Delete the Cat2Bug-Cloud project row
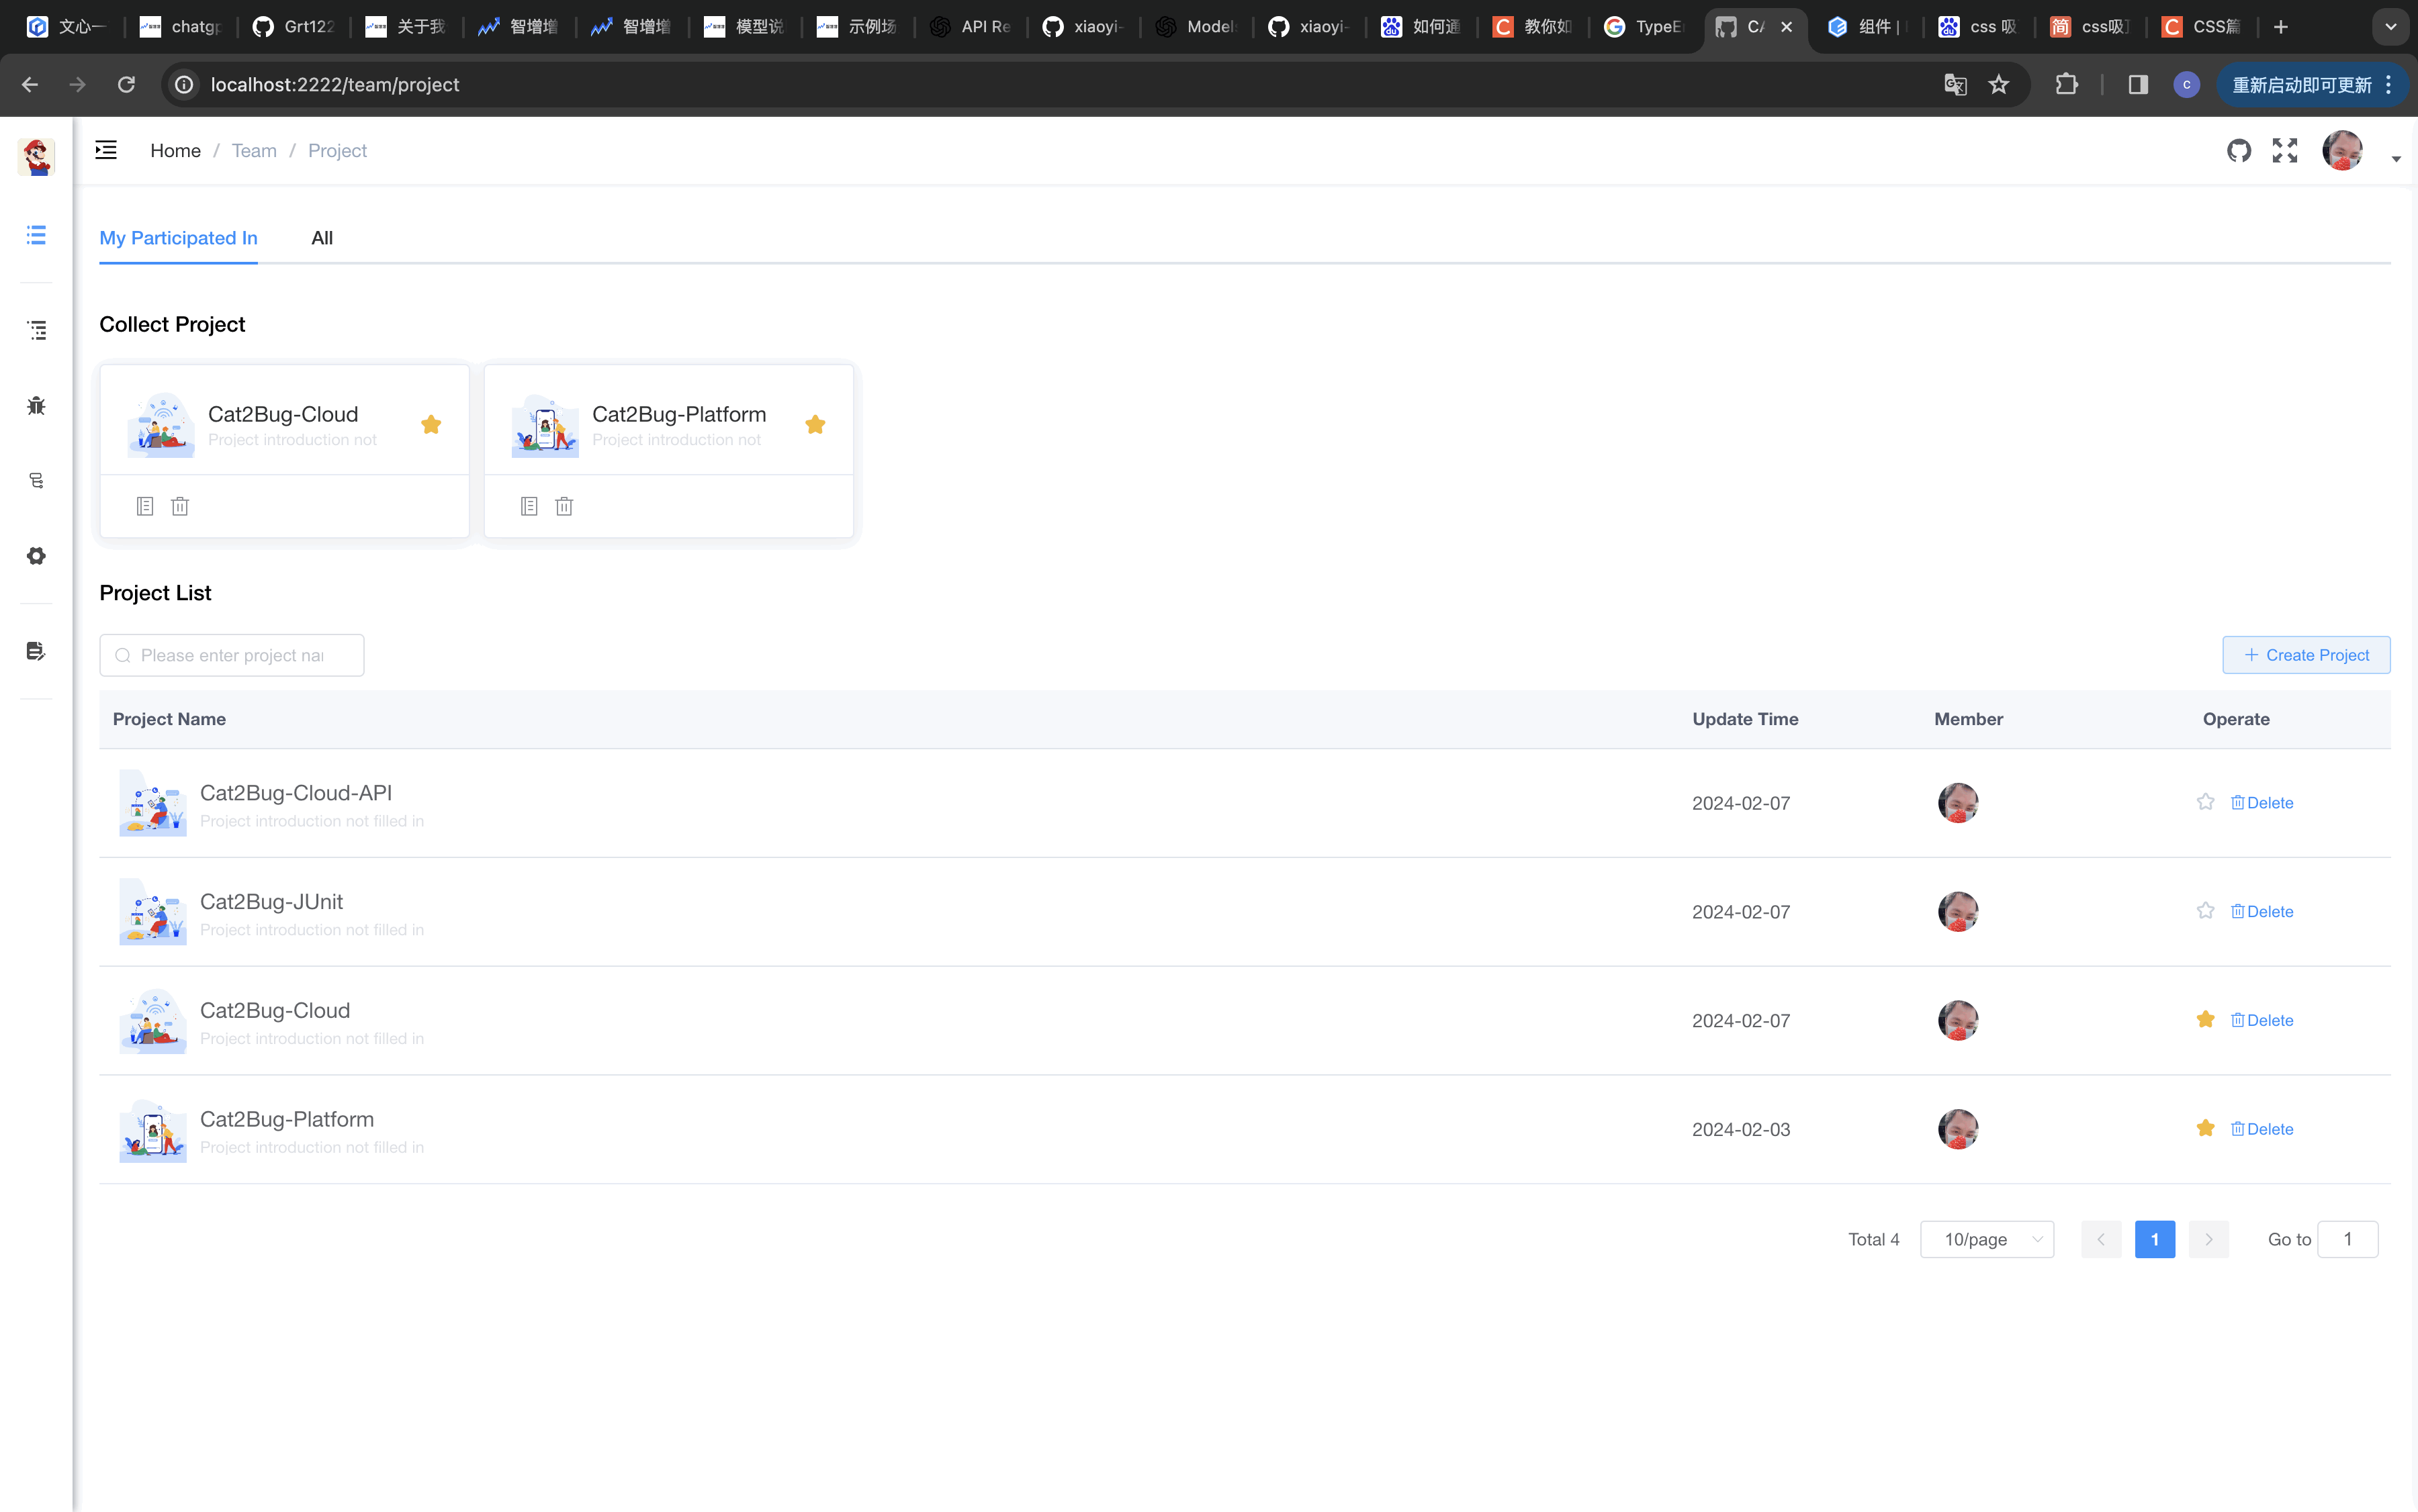The image size is (2418, 1512). [2262, 1020]
